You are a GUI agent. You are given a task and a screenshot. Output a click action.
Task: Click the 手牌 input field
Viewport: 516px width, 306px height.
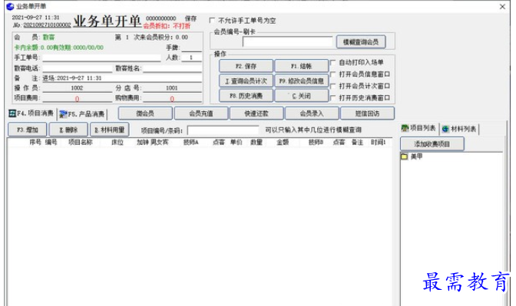(x=191, y=48)
